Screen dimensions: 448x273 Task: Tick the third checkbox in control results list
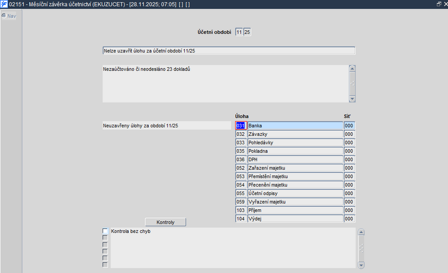coord(105,244)
